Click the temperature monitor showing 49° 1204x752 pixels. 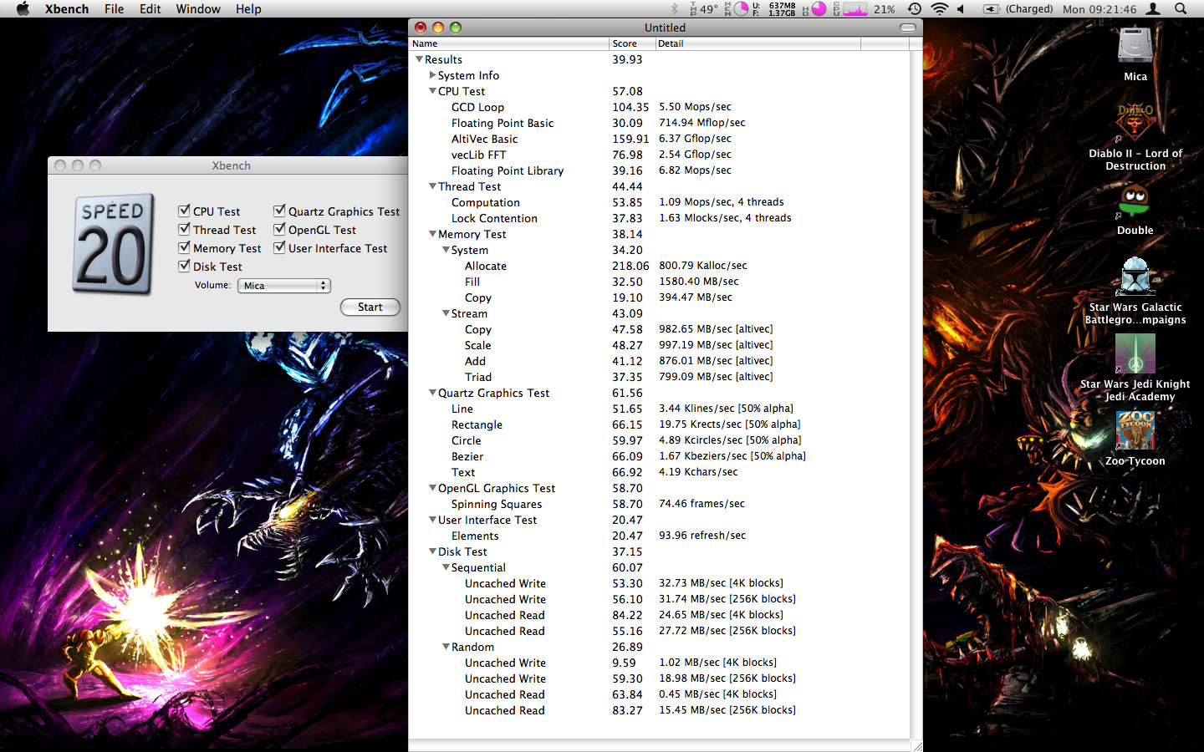click(703, 8)
